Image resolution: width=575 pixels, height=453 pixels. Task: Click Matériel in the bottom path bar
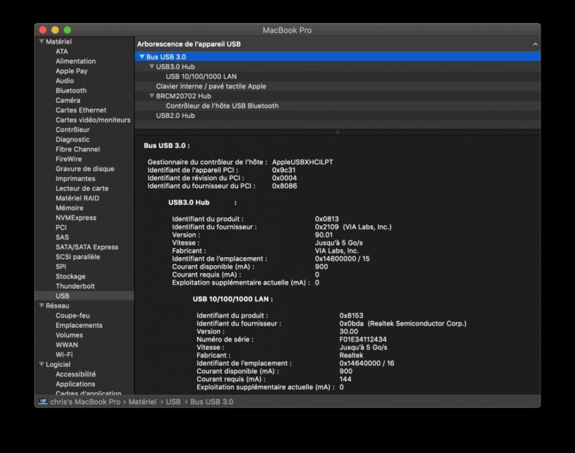(142, 402)
